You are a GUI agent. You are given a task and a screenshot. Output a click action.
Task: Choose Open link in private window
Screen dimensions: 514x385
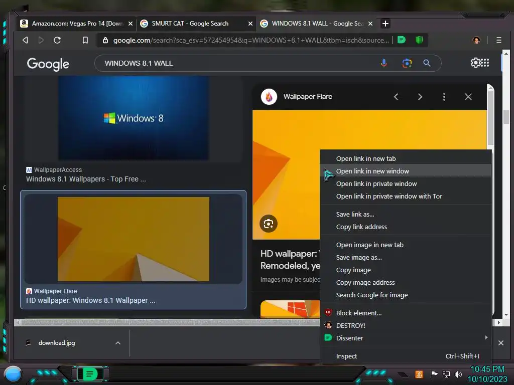click(406, 183)
